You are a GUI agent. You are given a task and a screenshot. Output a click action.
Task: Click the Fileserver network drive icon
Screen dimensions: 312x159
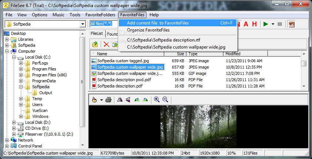pyautogui.click(x=21, y=134)
